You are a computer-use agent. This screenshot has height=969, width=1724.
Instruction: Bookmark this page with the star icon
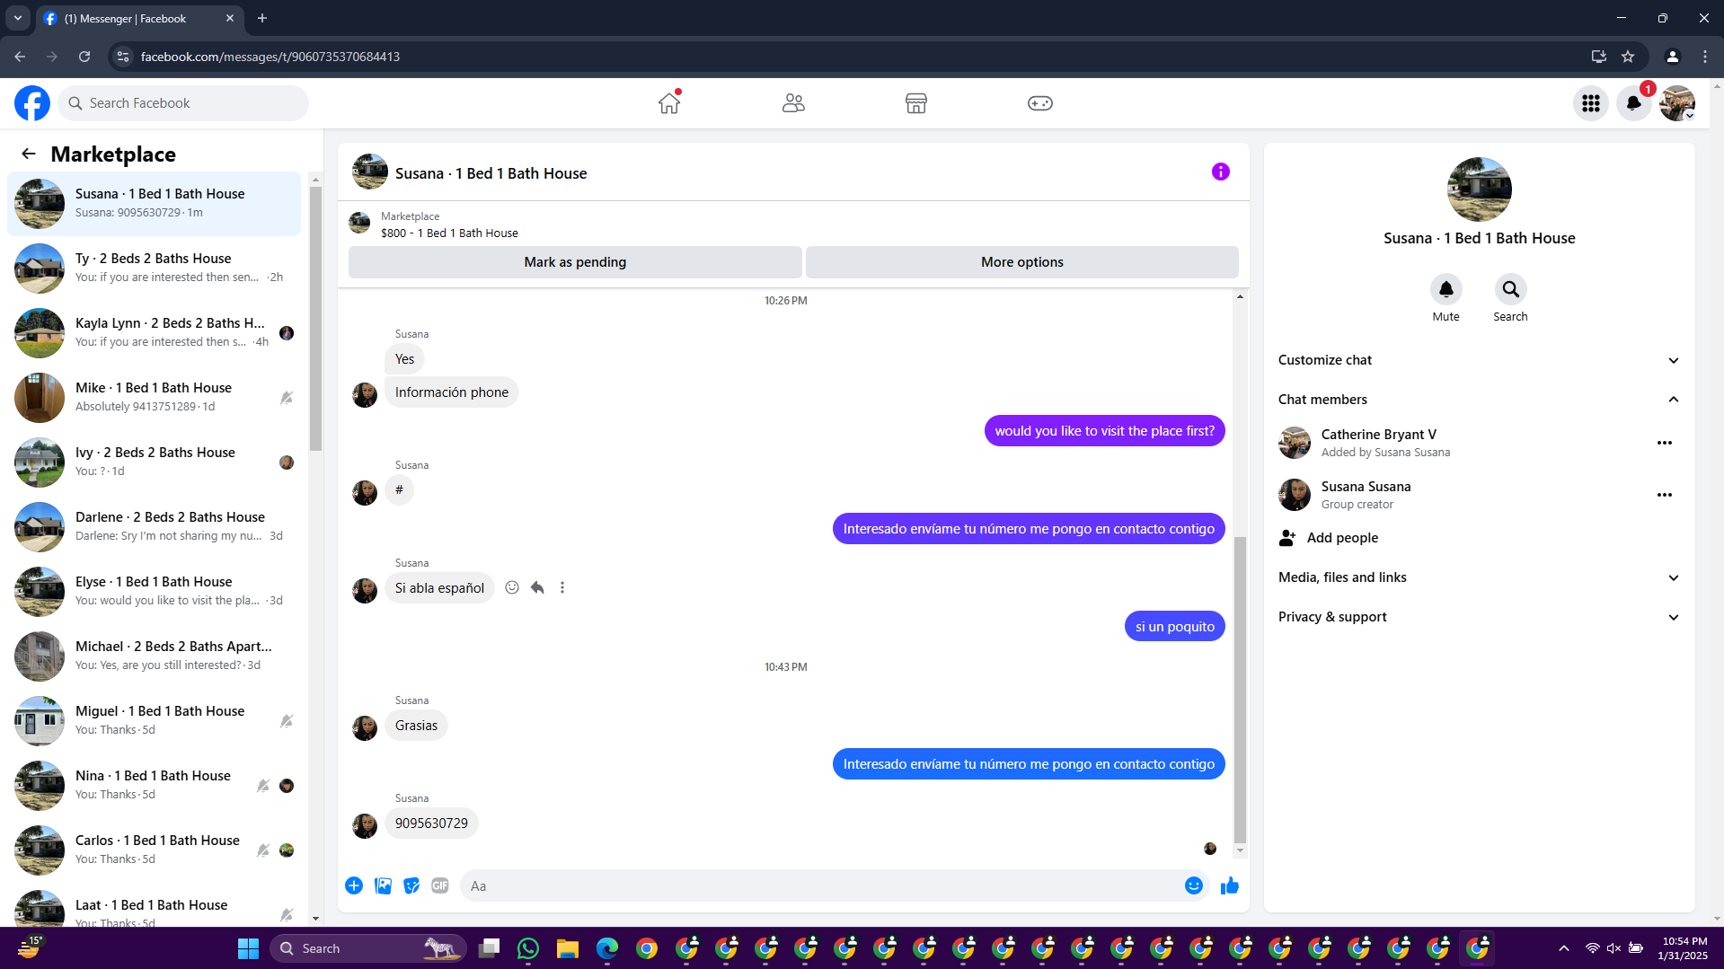[1628, 57]
